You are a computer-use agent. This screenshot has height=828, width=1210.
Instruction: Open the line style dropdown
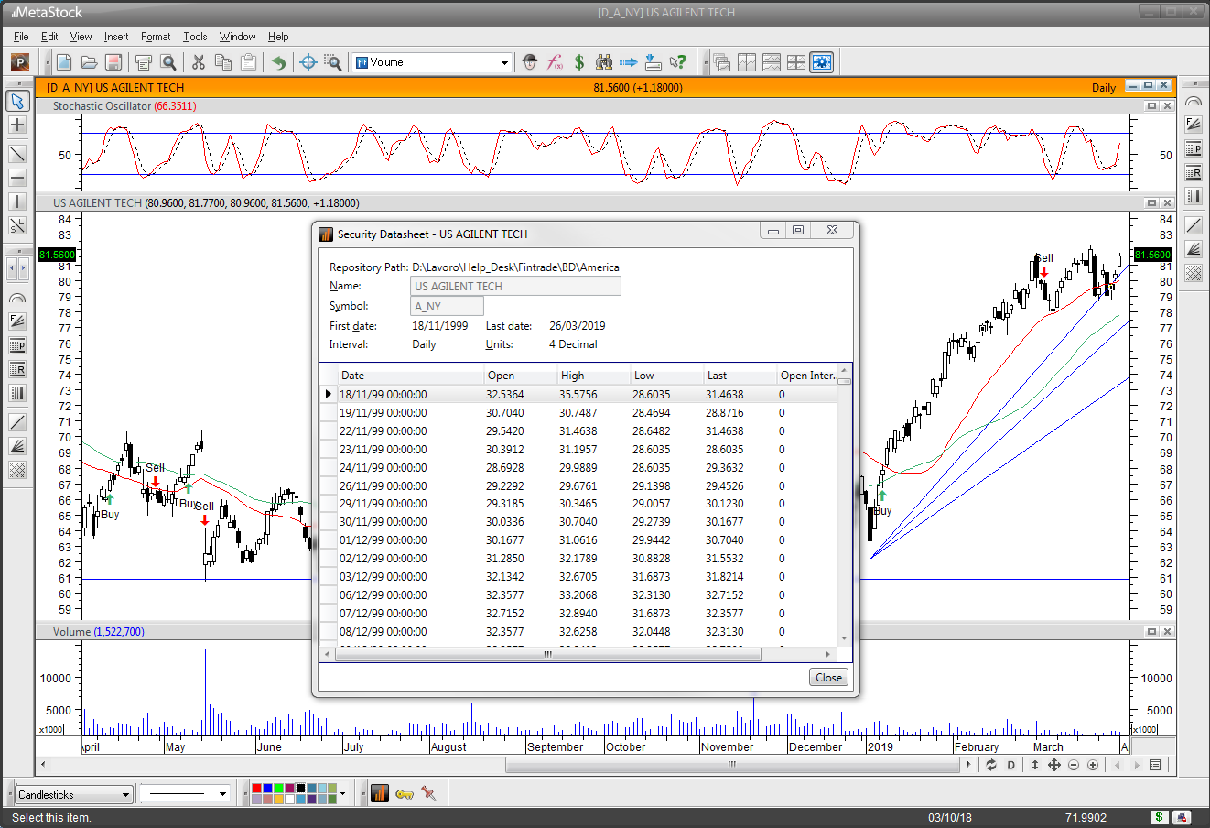(x=222, y=793)
